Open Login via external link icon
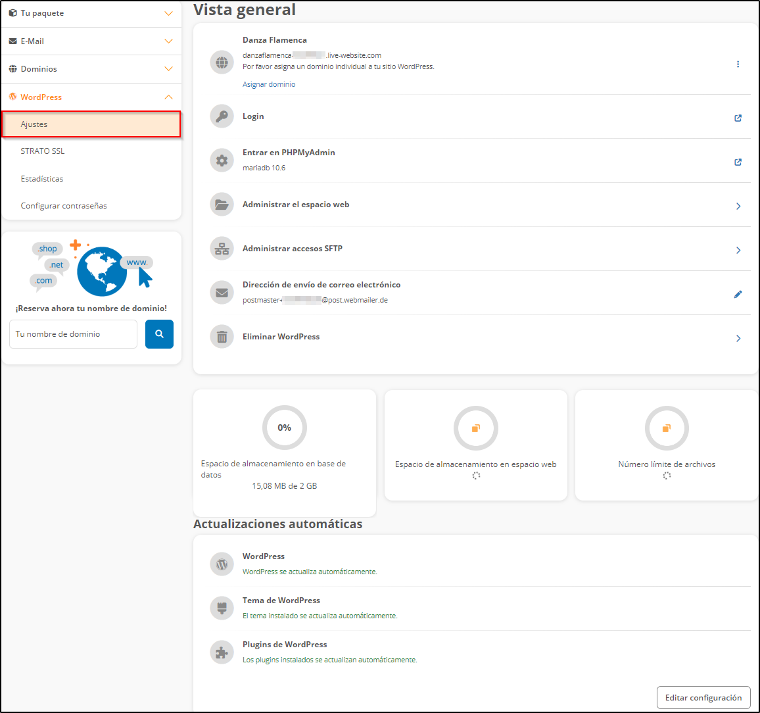 pos(738,118)
